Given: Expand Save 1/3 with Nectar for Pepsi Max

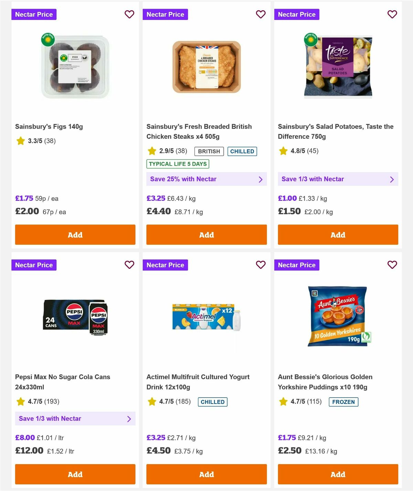Looking at the screenshot, I should tap(75, 419).
